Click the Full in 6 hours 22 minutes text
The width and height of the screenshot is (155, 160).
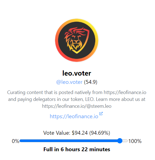click(77, 149)
